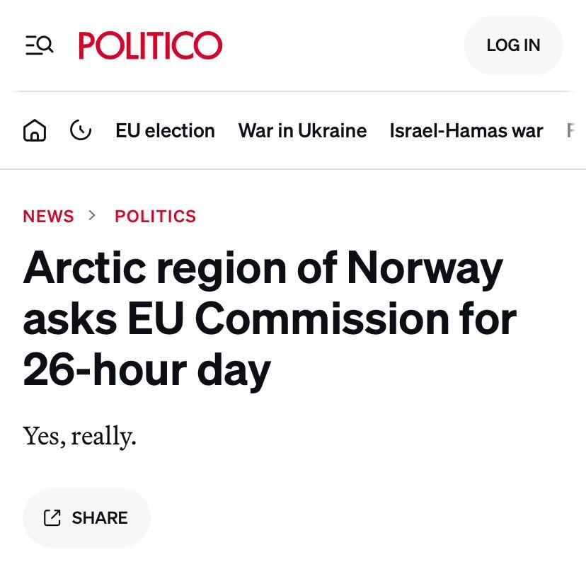Open the EU election section
The width and height of the screenshot is (586, 574).
click(x=165, y=131)
